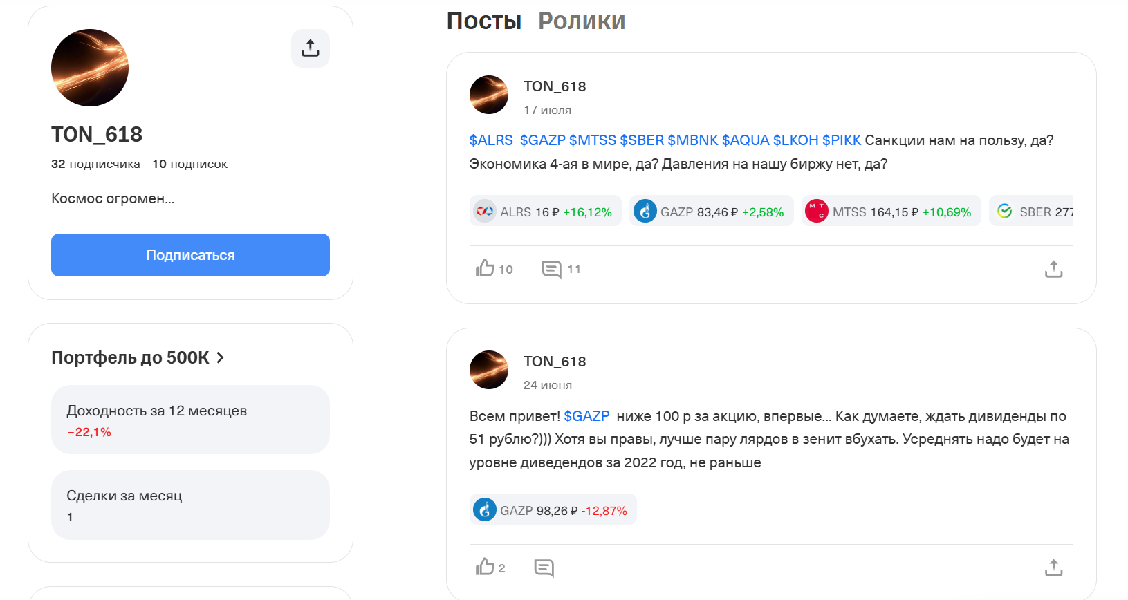The height and width of the screenshot is (600, 1128).
Task: Open the MTSS 164,15 ₽ stock chip
Action: [891, 211]
